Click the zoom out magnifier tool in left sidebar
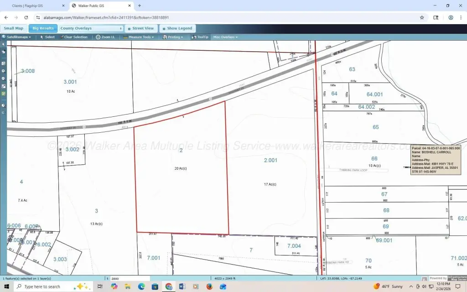Image resolution: width=467 pixels, height=292 pixels. [x=4, y=78]
